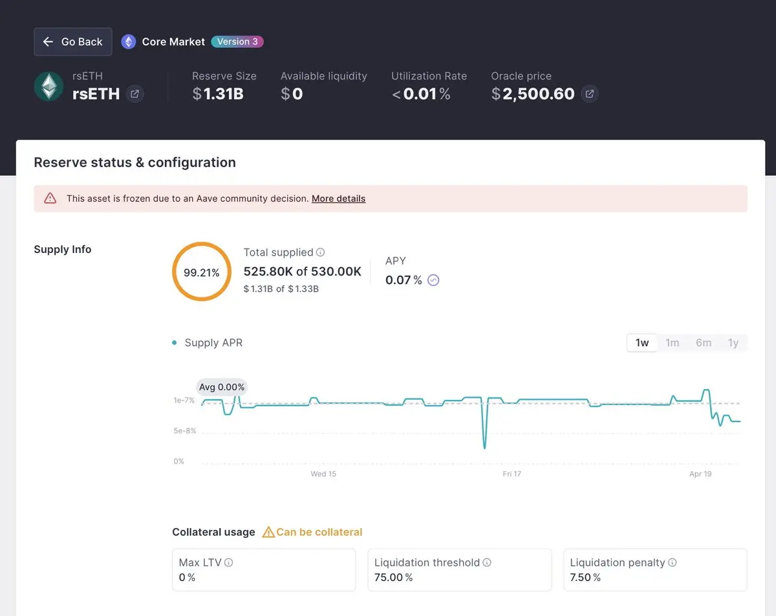Switch chart range to 1m
776x616 pixels.
[x=673, y=343]
